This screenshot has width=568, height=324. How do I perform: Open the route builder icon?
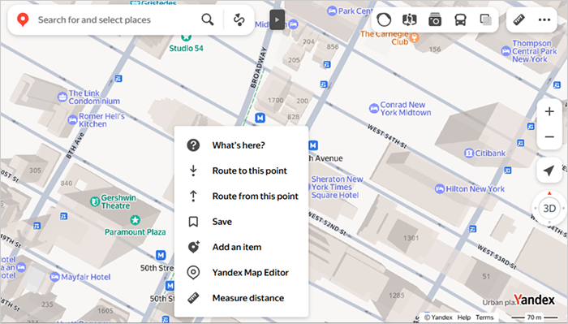pyautogui.click(x=239, y=19)
